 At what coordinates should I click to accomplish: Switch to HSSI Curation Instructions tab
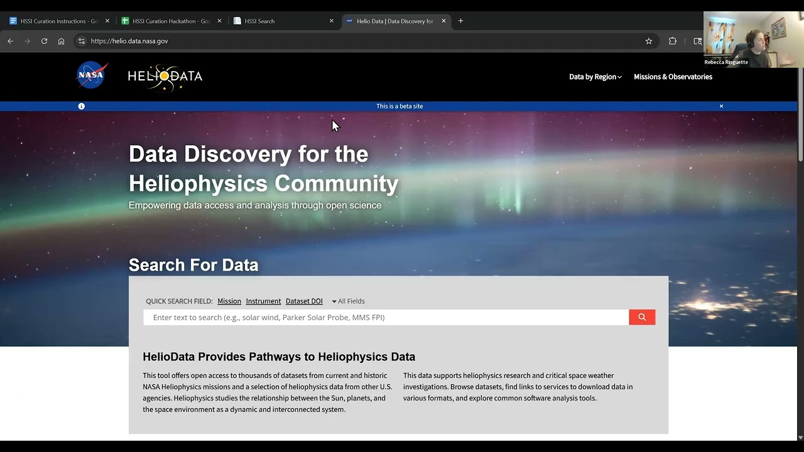tap(59, 21)
